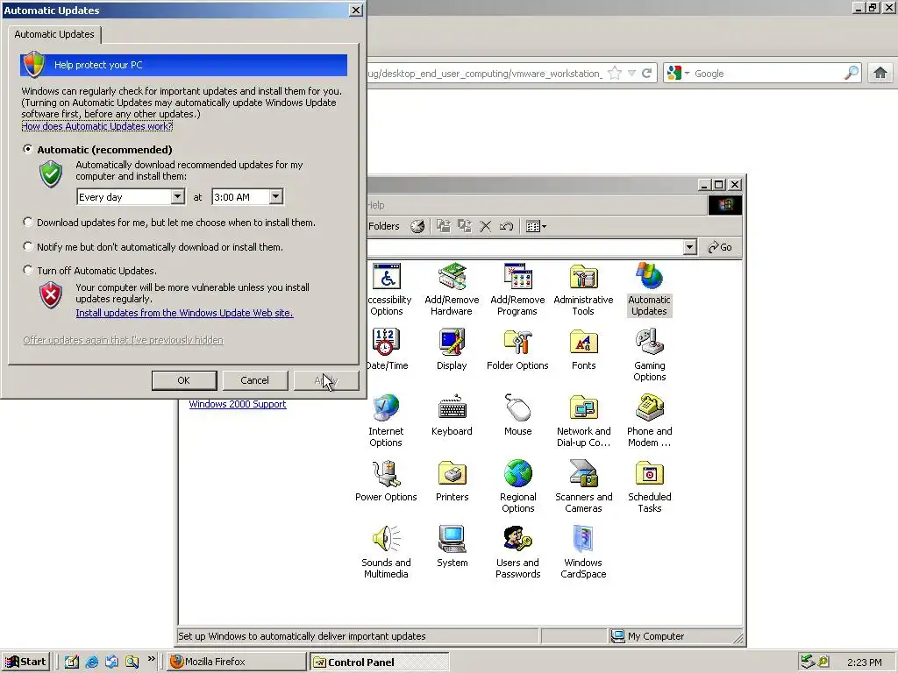Click the Move To toolbar icon
This screenshot has width=898, height=673.
coord(443,227)
